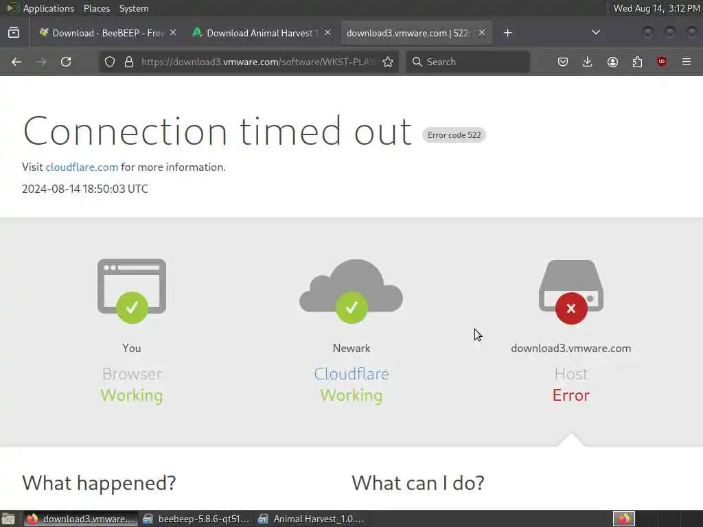Screen dimensions: 703x527
Task: Open the Firefox View icon
Action: pos(14,33)
